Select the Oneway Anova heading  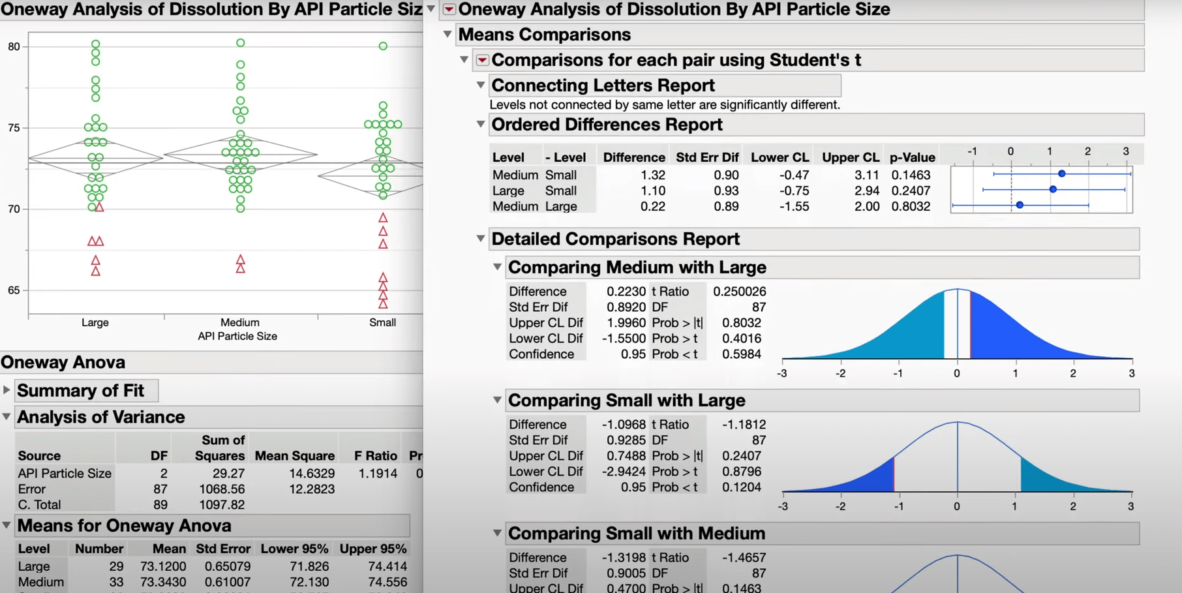[63, 362]
